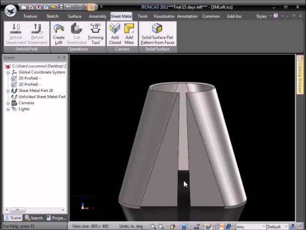Click the Help question mark icon
Viewport: 306px width, 230px height.
coord(276,16)
